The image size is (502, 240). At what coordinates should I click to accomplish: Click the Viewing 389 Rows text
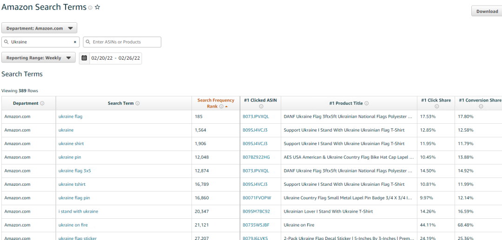[x=20, y=91]
